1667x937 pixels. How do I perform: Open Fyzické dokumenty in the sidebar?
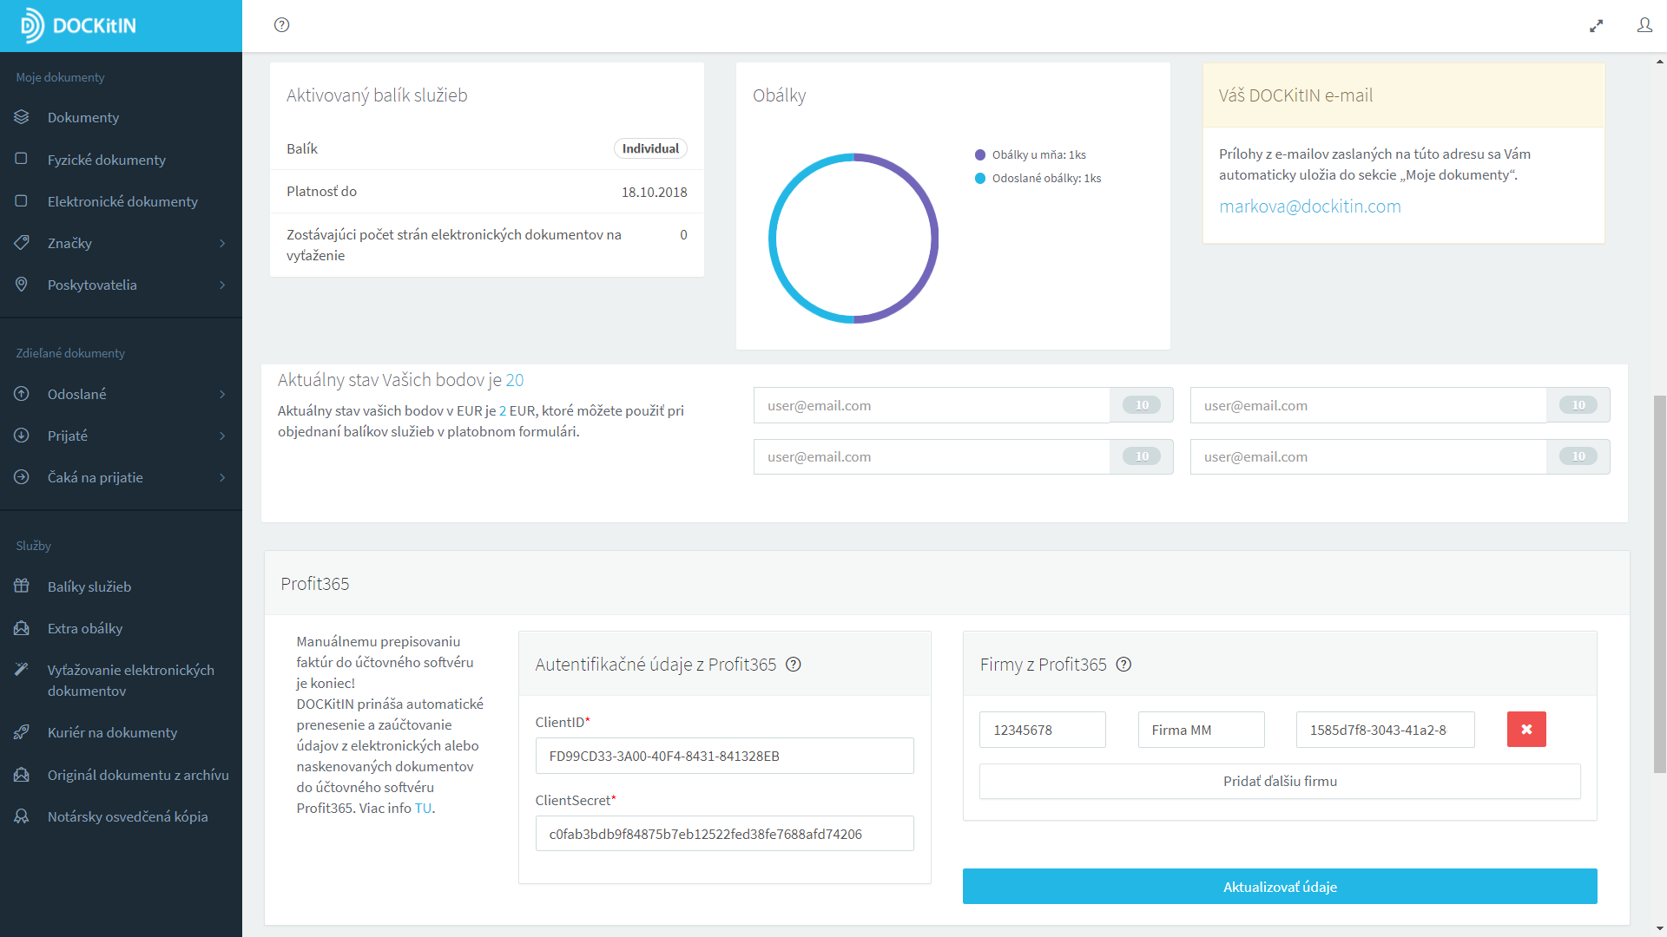point(106,160)
